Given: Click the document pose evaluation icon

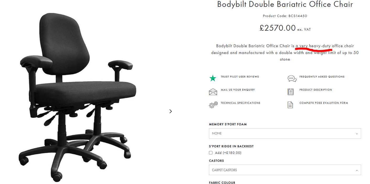Looking at the screenshot, I should click(290, 105).
